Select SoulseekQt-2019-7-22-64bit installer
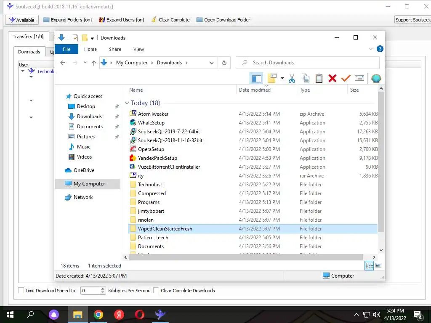 (169, 132)
